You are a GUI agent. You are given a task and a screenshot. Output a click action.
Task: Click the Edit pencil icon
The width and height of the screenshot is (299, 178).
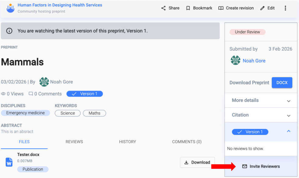point(262,8)
